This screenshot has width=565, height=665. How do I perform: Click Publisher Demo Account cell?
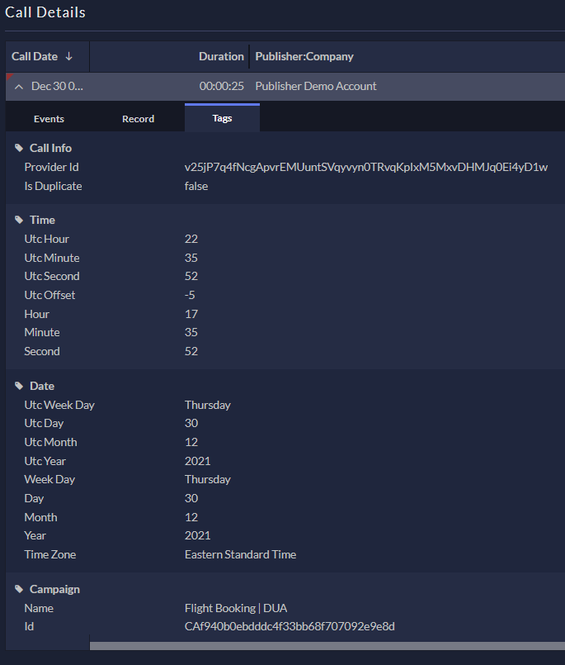coord(316,86)
